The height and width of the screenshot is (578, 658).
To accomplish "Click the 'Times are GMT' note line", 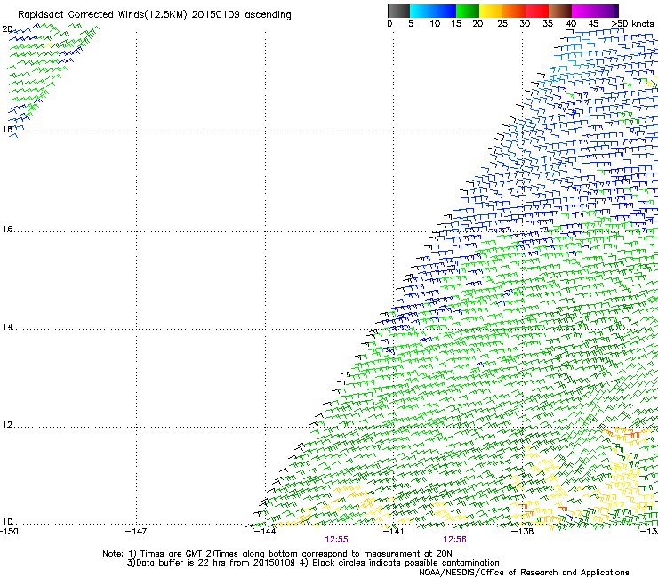I will 277,554.
